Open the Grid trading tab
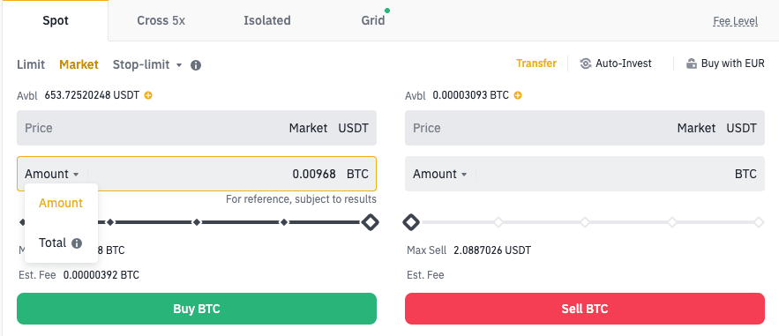This screenshot has height=336, width=779. click(x=373, y=21)
